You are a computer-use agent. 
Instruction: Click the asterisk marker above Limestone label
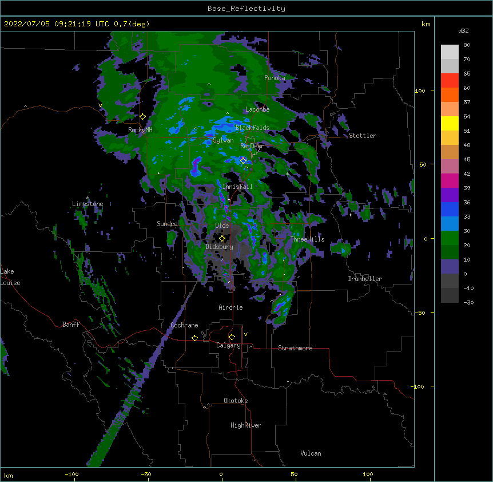pyautogui.click(x=88, y=198)
